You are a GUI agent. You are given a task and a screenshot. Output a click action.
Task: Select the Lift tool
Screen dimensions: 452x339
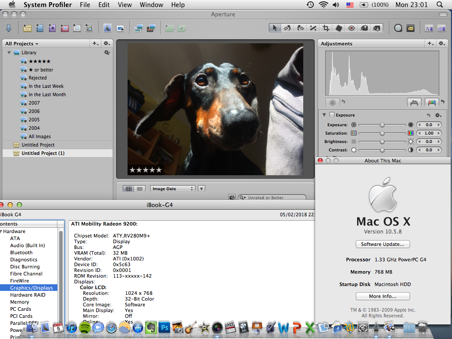tap(364, 28)
